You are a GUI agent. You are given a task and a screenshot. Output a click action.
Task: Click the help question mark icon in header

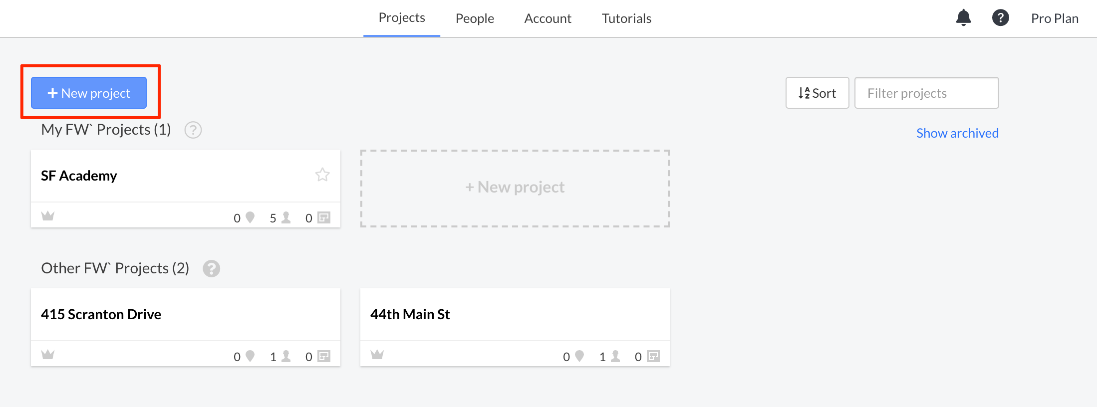coord(1000,18)
